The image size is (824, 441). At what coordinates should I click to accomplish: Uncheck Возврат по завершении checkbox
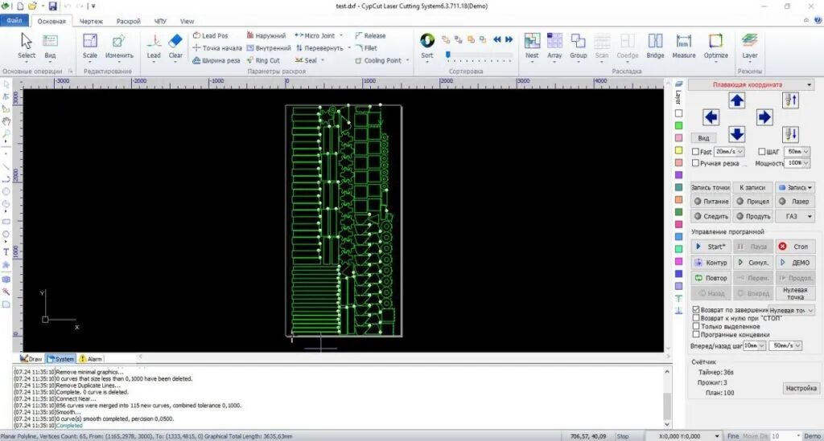point(696,310)
